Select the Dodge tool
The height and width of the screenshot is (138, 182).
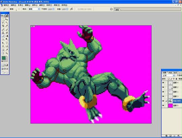(7, 39)
